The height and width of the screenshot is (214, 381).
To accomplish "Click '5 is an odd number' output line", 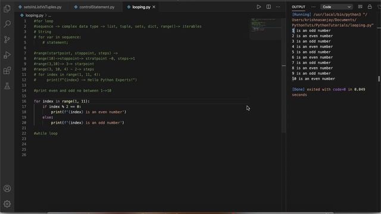I will click(x=311, y=52).
